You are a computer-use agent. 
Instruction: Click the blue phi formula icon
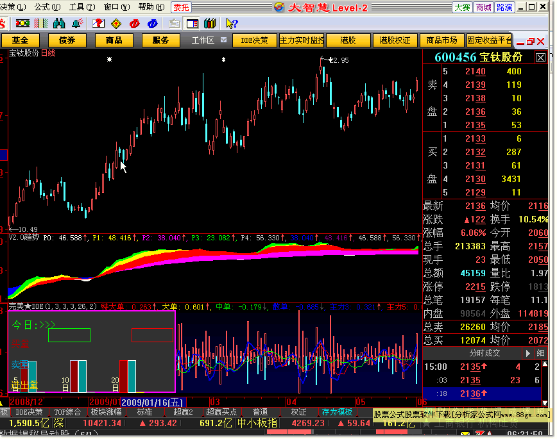153,24
